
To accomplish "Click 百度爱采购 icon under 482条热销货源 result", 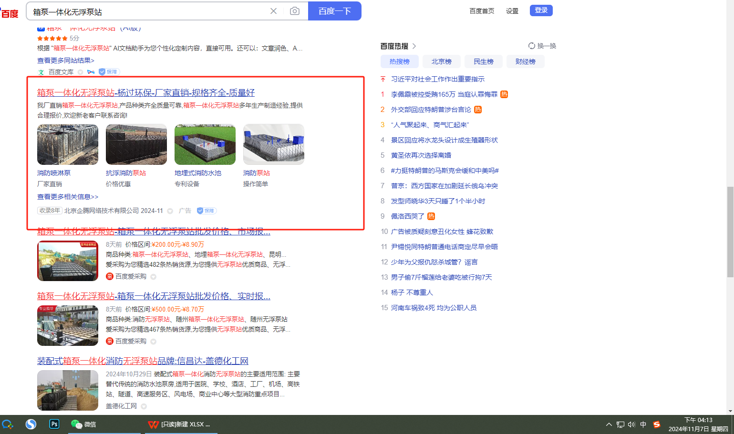I will 110,276.
